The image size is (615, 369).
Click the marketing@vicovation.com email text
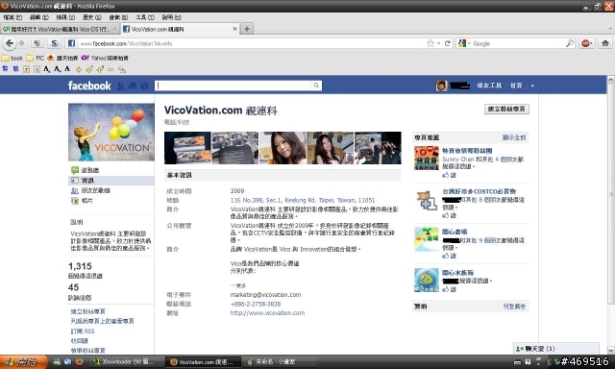[x=265, y=294]
